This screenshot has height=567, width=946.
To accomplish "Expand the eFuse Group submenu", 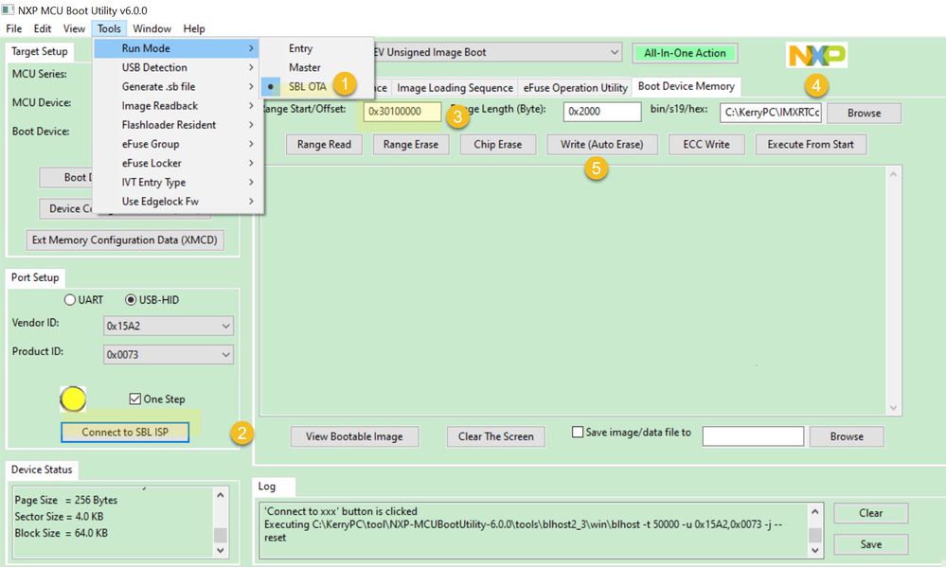I will [179, 144].
